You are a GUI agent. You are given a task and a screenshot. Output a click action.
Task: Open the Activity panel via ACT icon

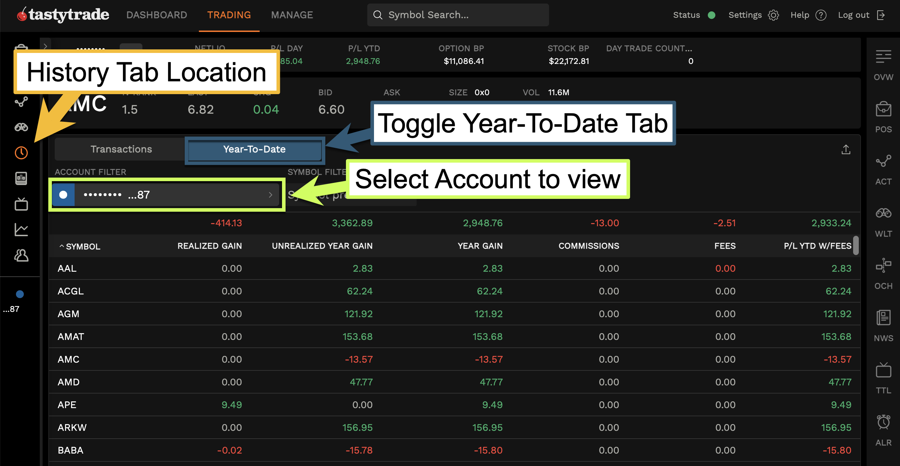[x=884, y=162]
